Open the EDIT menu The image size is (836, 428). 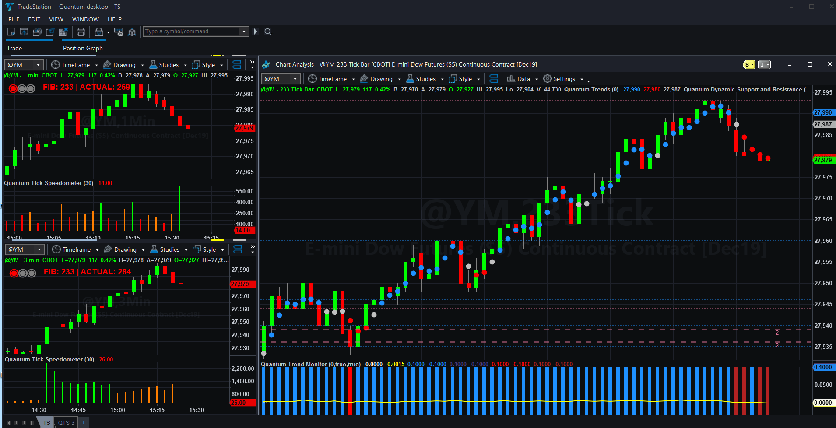34,19
